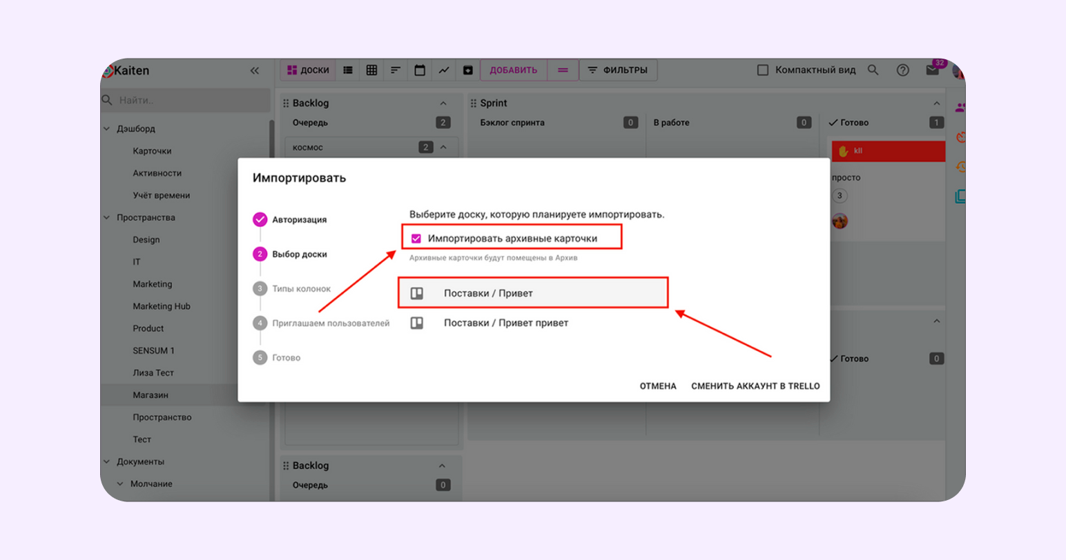Go to Готово step in wizard
Image resolution: width=1066 pixels, height=560 pixels.
[x=276, y=357]
